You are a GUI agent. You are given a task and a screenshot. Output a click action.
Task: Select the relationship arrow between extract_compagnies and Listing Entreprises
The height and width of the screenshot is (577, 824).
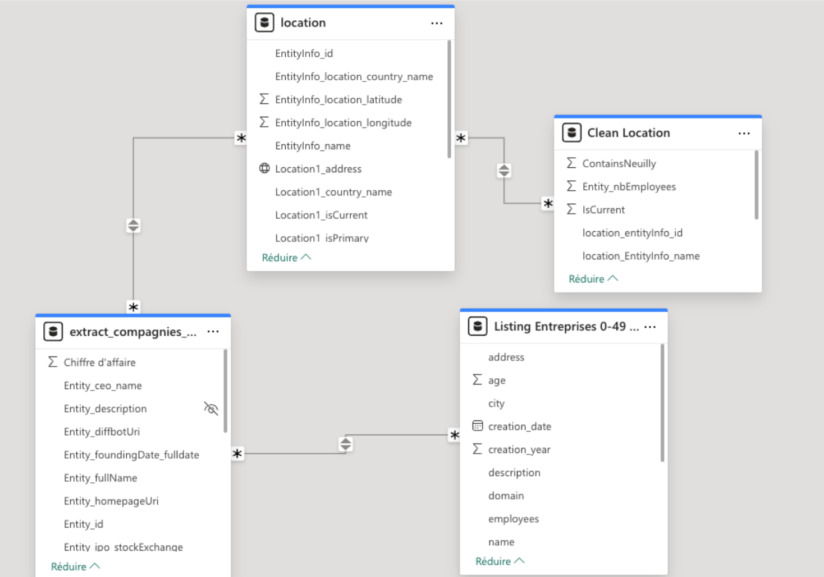click(x=346, y=444)
